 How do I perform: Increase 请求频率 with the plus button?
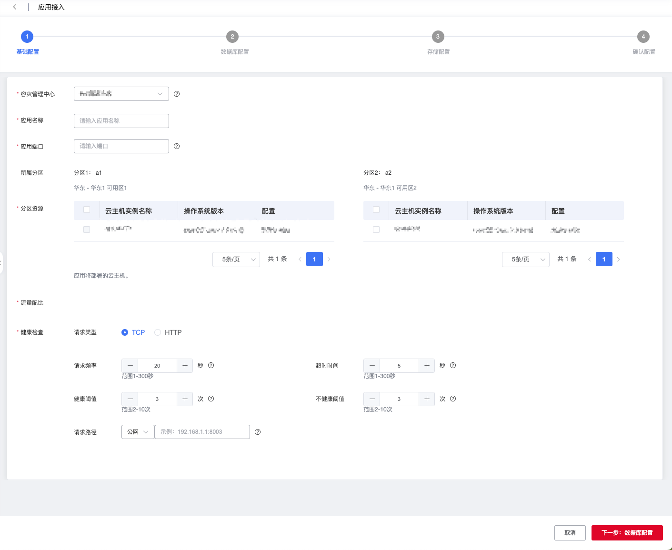pos(185,366)
